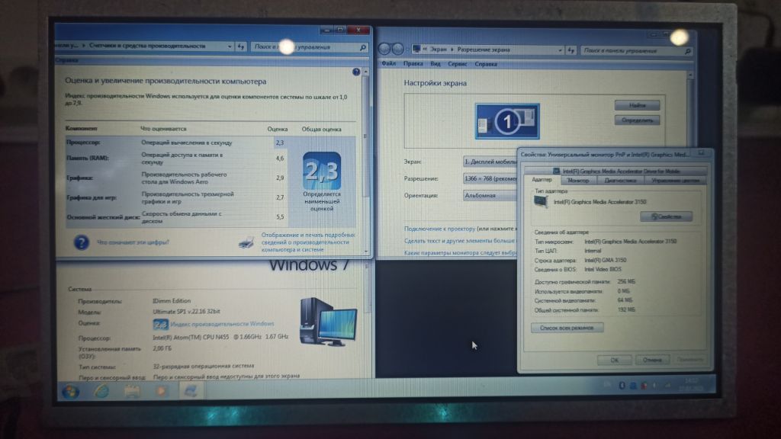Expand the "Экран" display dropdown
This screenshot has height=439, width=781.
490,162
